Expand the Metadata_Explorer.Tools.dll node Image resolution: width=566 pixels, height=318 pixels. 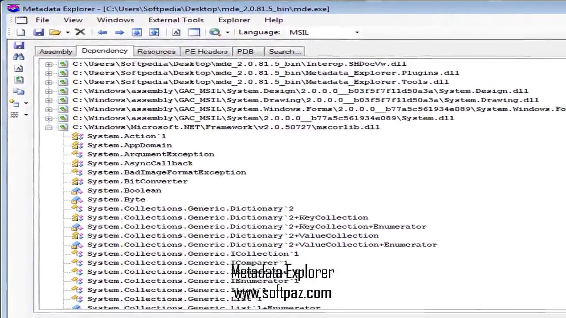pos(49,82)
